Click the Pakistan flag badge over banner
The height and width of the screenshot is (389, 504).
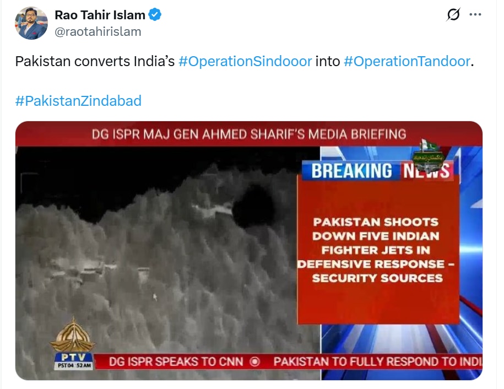pyautogui.click(x=429, y=155)
